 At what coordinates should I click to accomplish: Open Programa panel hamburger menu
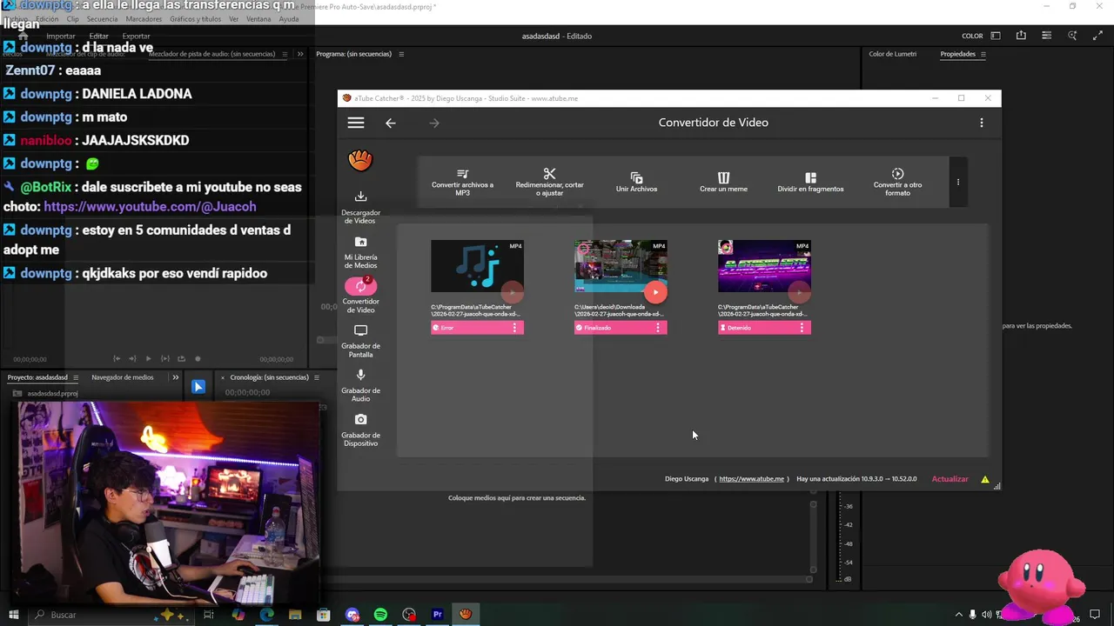(401, 54)
